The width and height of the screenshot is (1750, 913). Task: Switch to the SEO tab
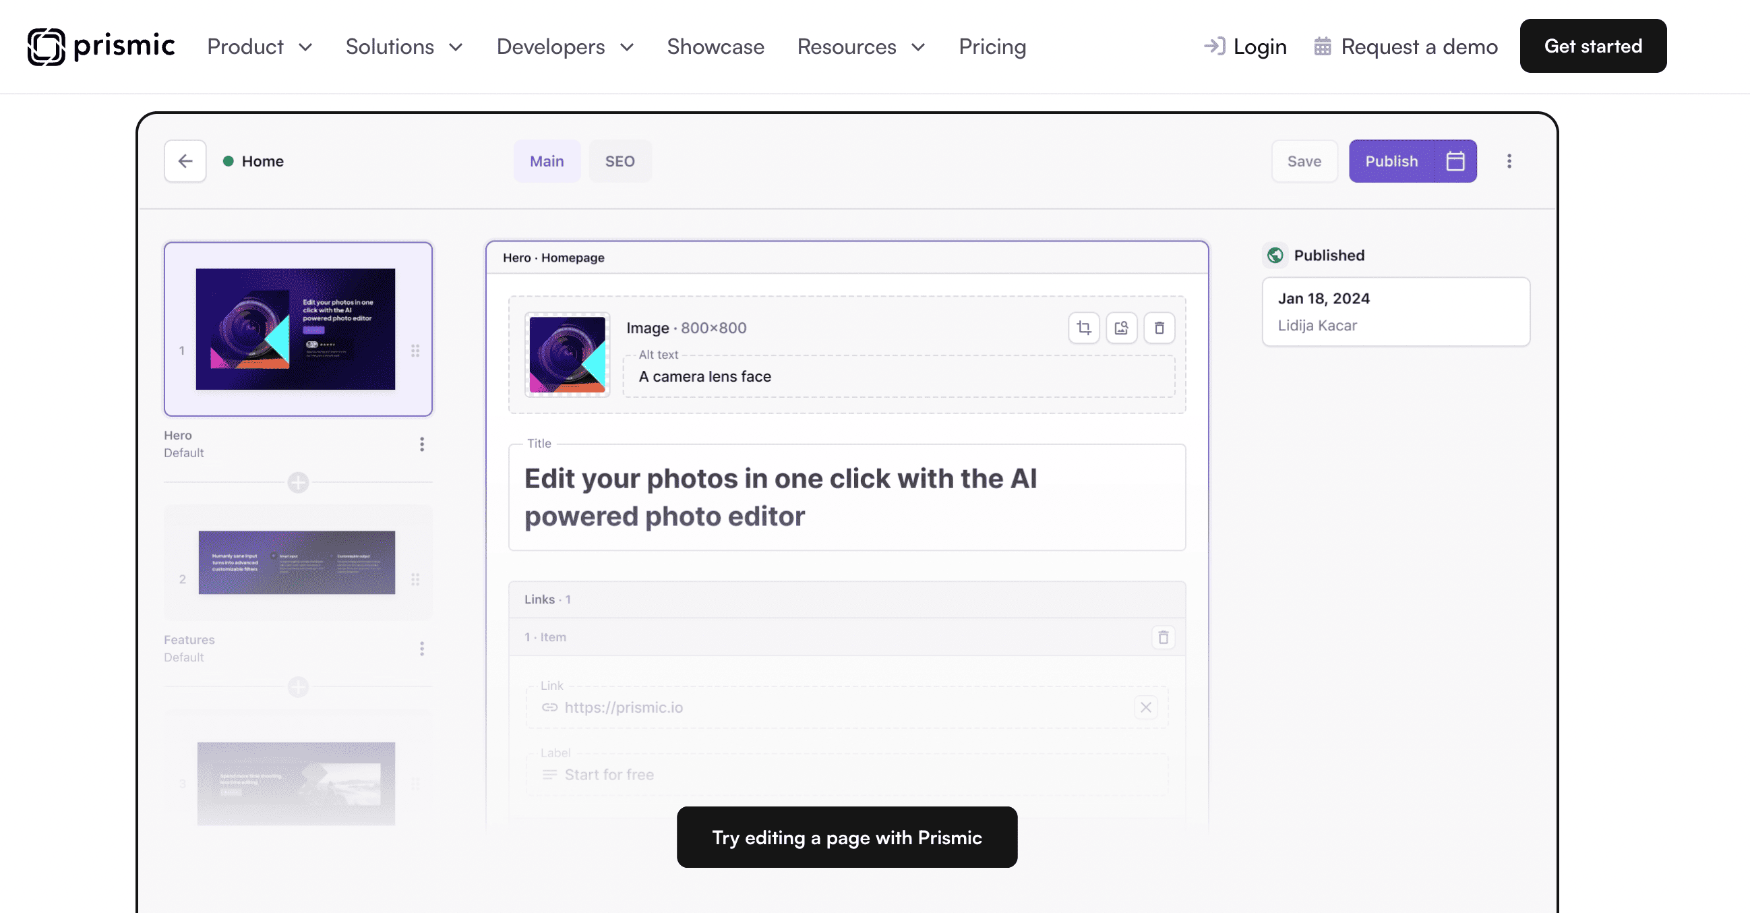coord(620,161)
